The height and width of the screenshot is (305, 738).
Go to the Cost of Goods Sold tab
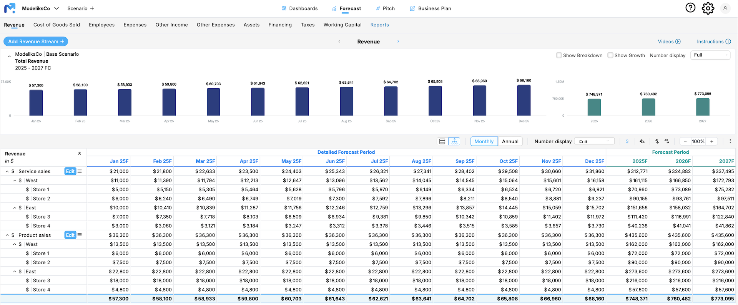coord(57,25)
